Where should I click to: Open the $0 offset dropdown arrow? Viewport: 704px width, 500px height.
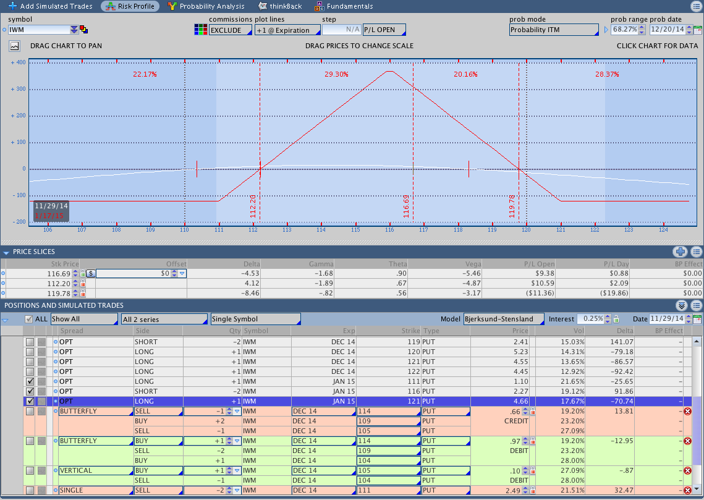[x=182, y=273]
